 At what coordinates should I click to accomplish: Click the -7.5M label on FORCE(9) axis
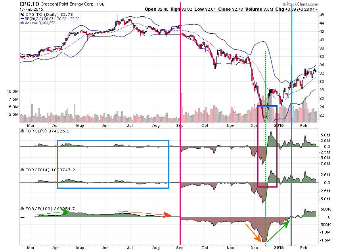325,163
